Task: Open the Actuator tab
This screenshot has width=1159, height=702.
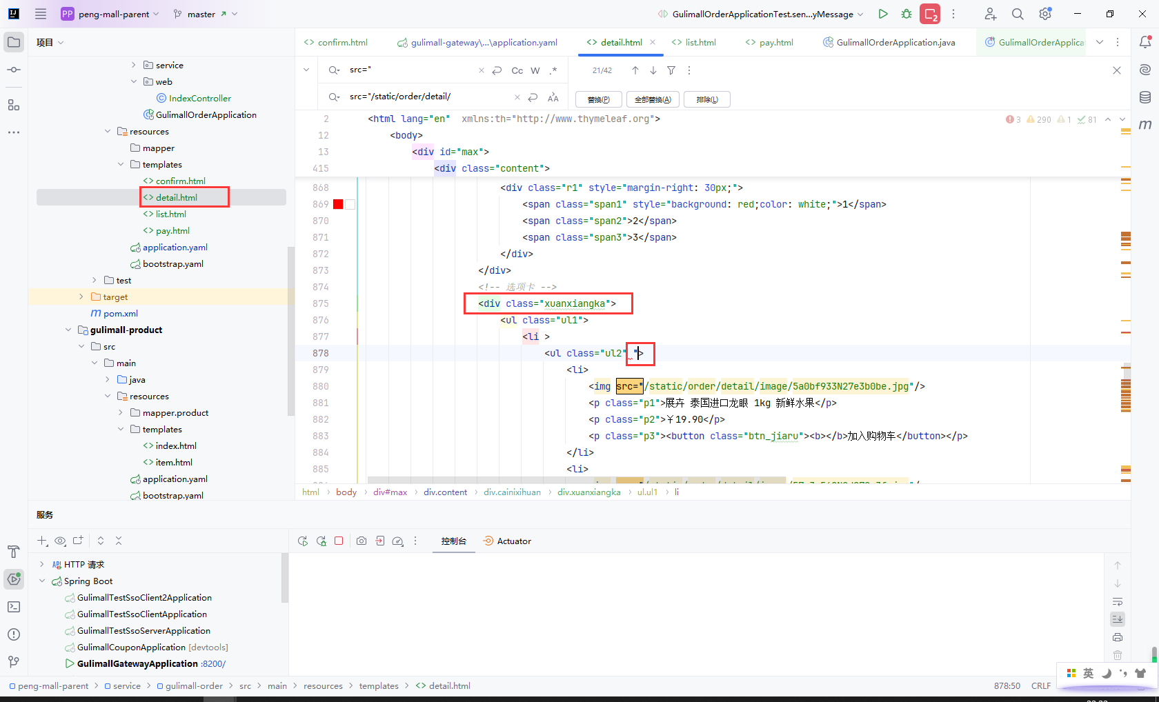Action: click(x=507, y=541)
